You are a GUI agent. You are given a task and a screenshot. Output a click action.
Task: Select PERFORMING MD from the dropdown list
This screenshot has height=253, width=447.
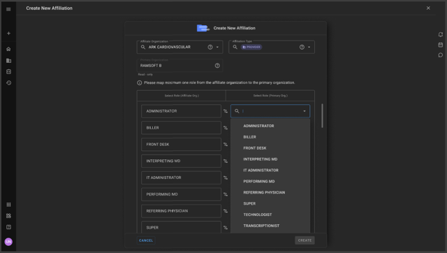click(x=270, y=182)
